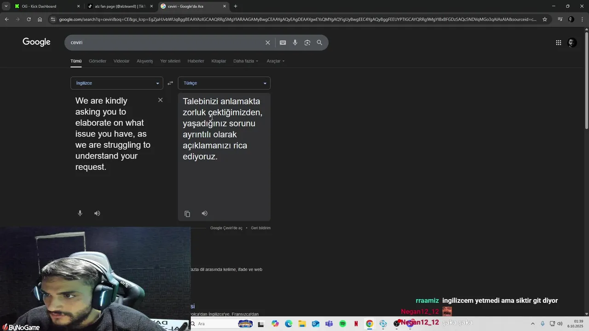This screenshot has height=331, width=589.
Task: Bookmark this page with star icon
Action: point(545,19)
